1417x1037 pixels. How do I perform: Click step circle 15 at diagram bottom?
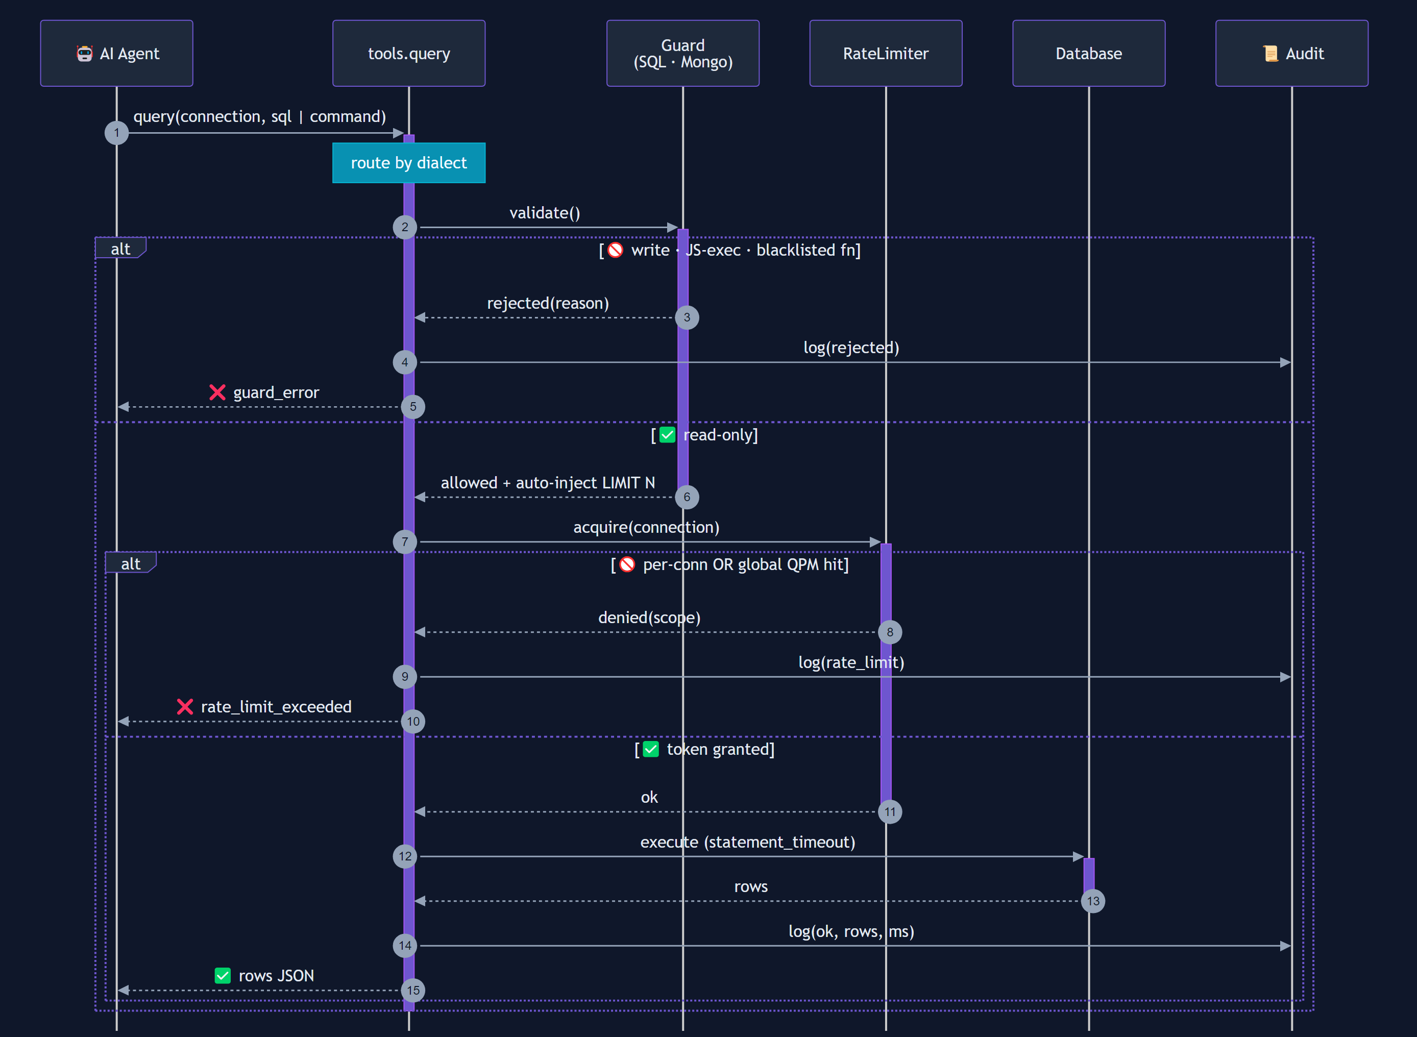coord(412,990)
